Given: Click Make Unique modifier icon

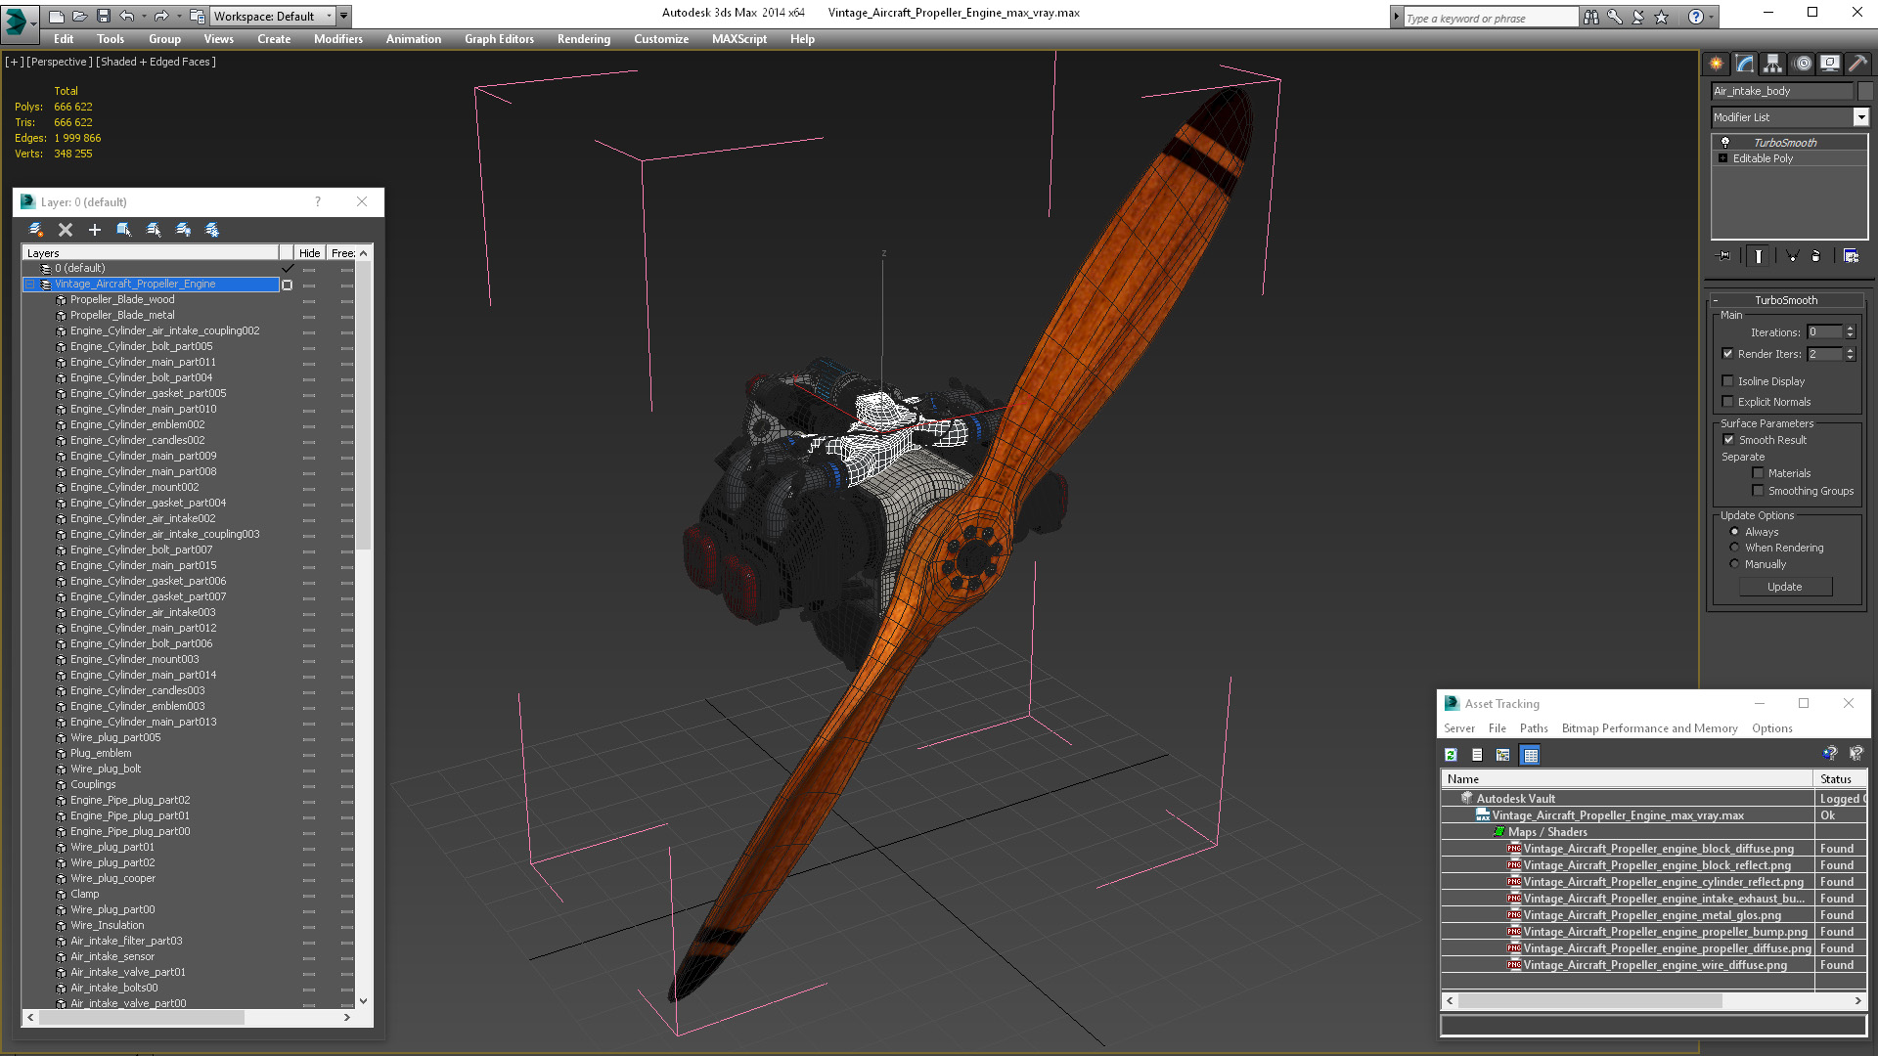Looking at the screenshot, I should 1792,256.
